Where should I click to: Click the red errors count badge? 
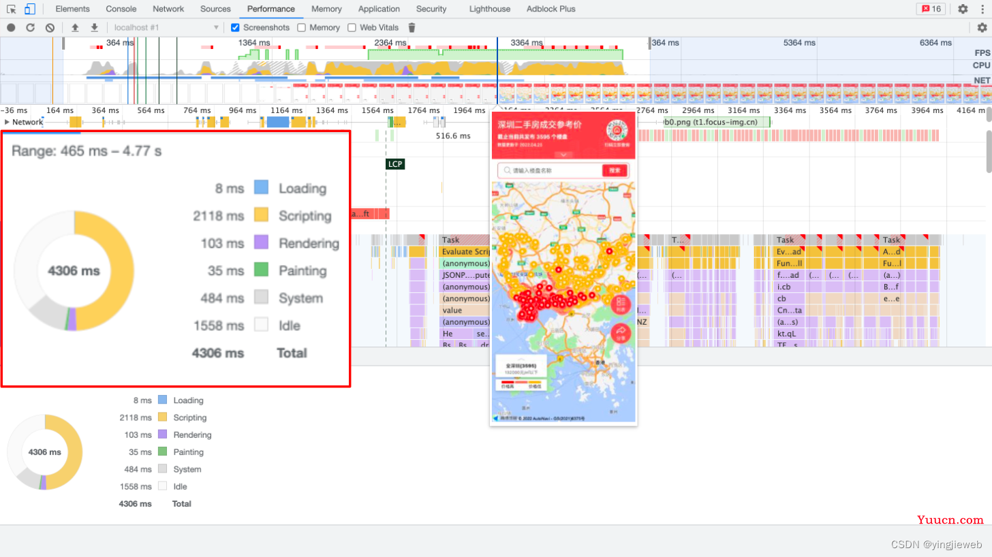930,9
